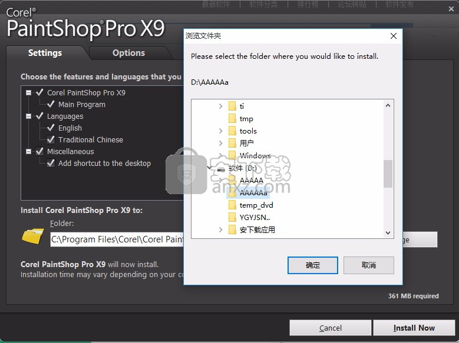The image size is (459, 343).
Task: Click the folder icon next to 用户
Action: coord(232,143)
